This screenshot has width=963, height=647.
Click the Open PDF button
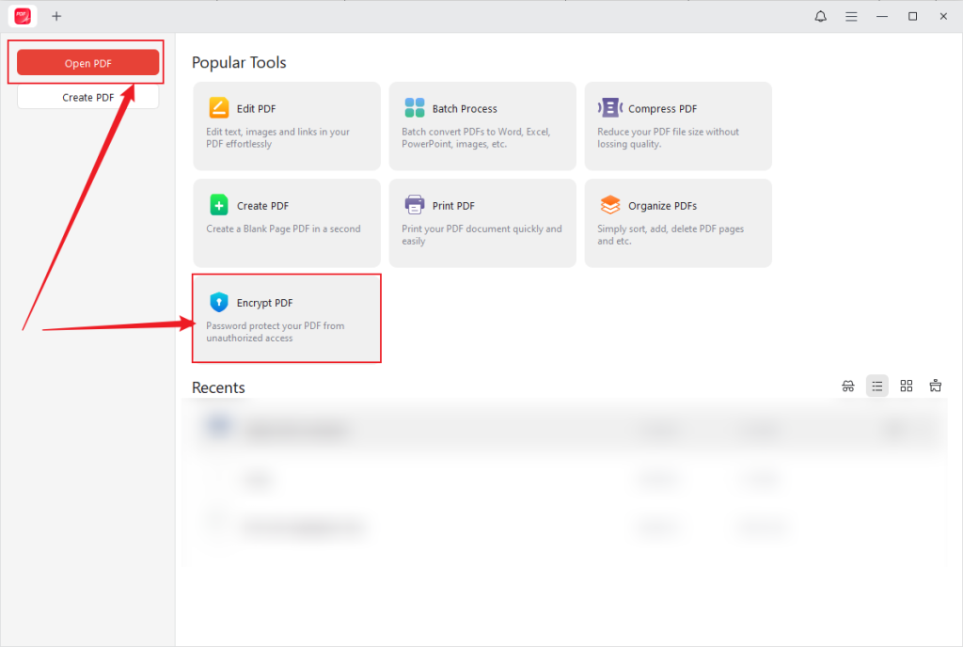click(87, 62)
